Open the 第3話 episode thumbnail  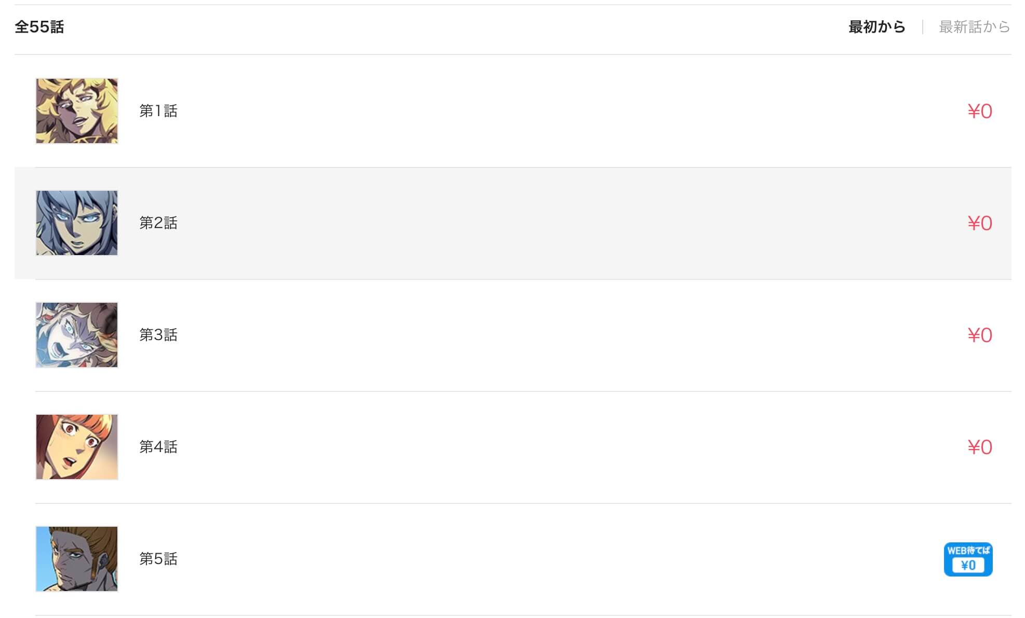[77, 335]
